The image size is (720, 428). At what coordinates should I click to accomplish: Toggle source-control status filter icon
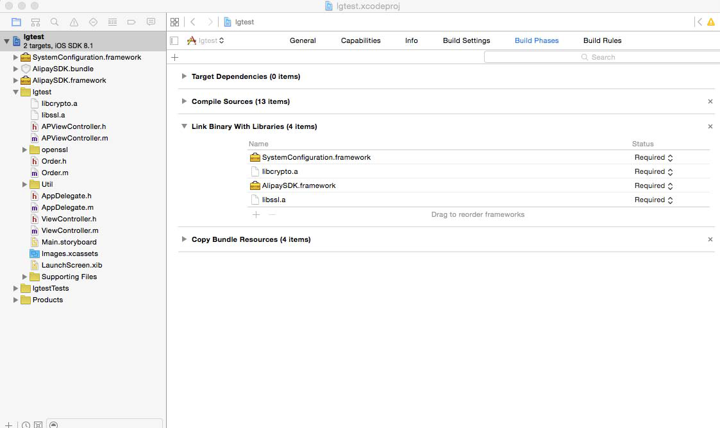[x=38, y=424]
